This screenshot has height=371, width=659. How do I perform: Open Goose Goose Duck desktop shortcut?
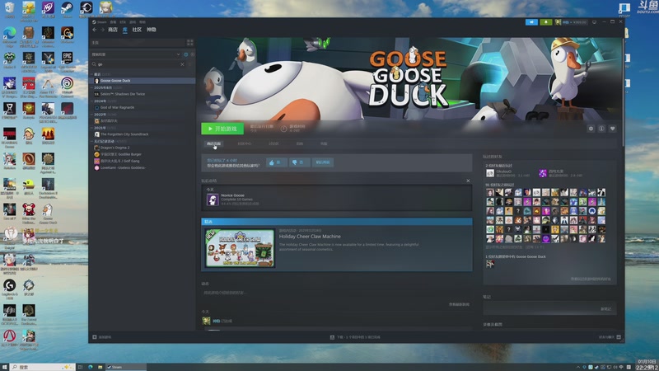[x=48, y=214]
